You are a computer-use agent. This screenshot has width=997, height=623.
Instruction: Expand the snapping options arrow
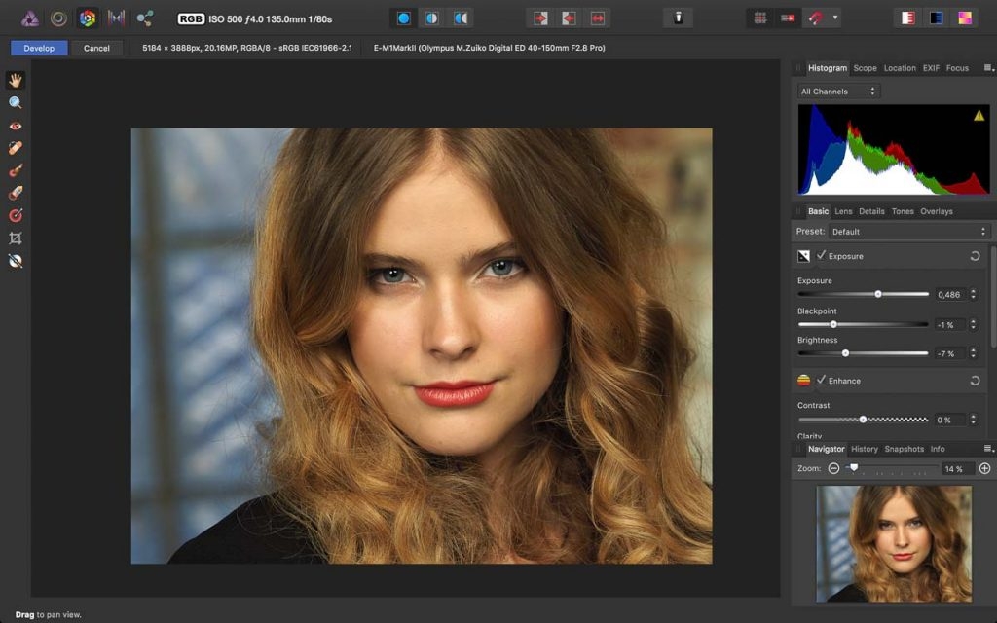(835, 18)
